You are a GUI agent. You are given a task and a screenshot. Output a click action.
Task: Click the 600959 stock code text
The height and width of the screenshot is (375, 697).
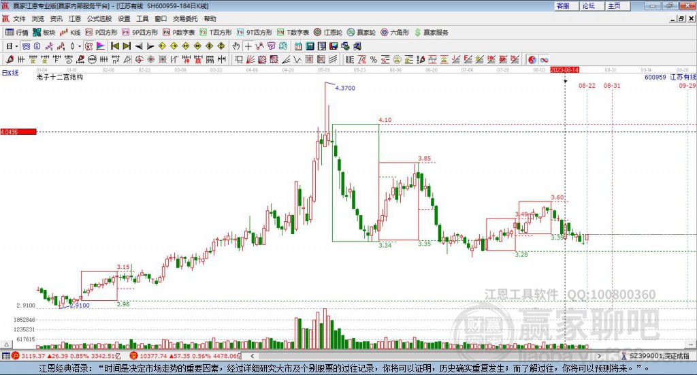pos(655,77)
